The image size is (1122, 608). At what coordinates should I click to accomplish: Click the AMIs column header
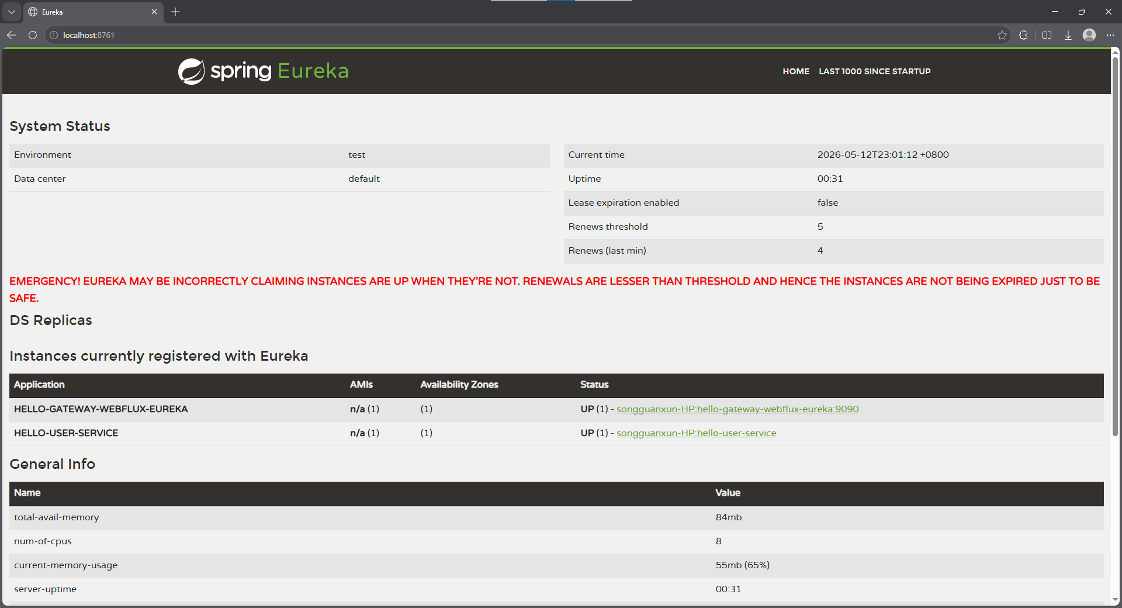[x=361, y=385]
